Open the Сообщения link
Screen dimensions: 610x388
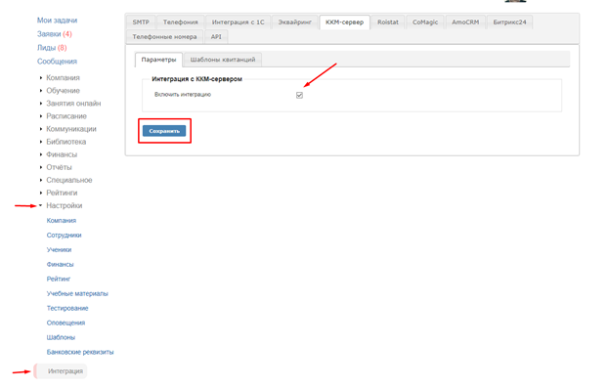[57, 62]
